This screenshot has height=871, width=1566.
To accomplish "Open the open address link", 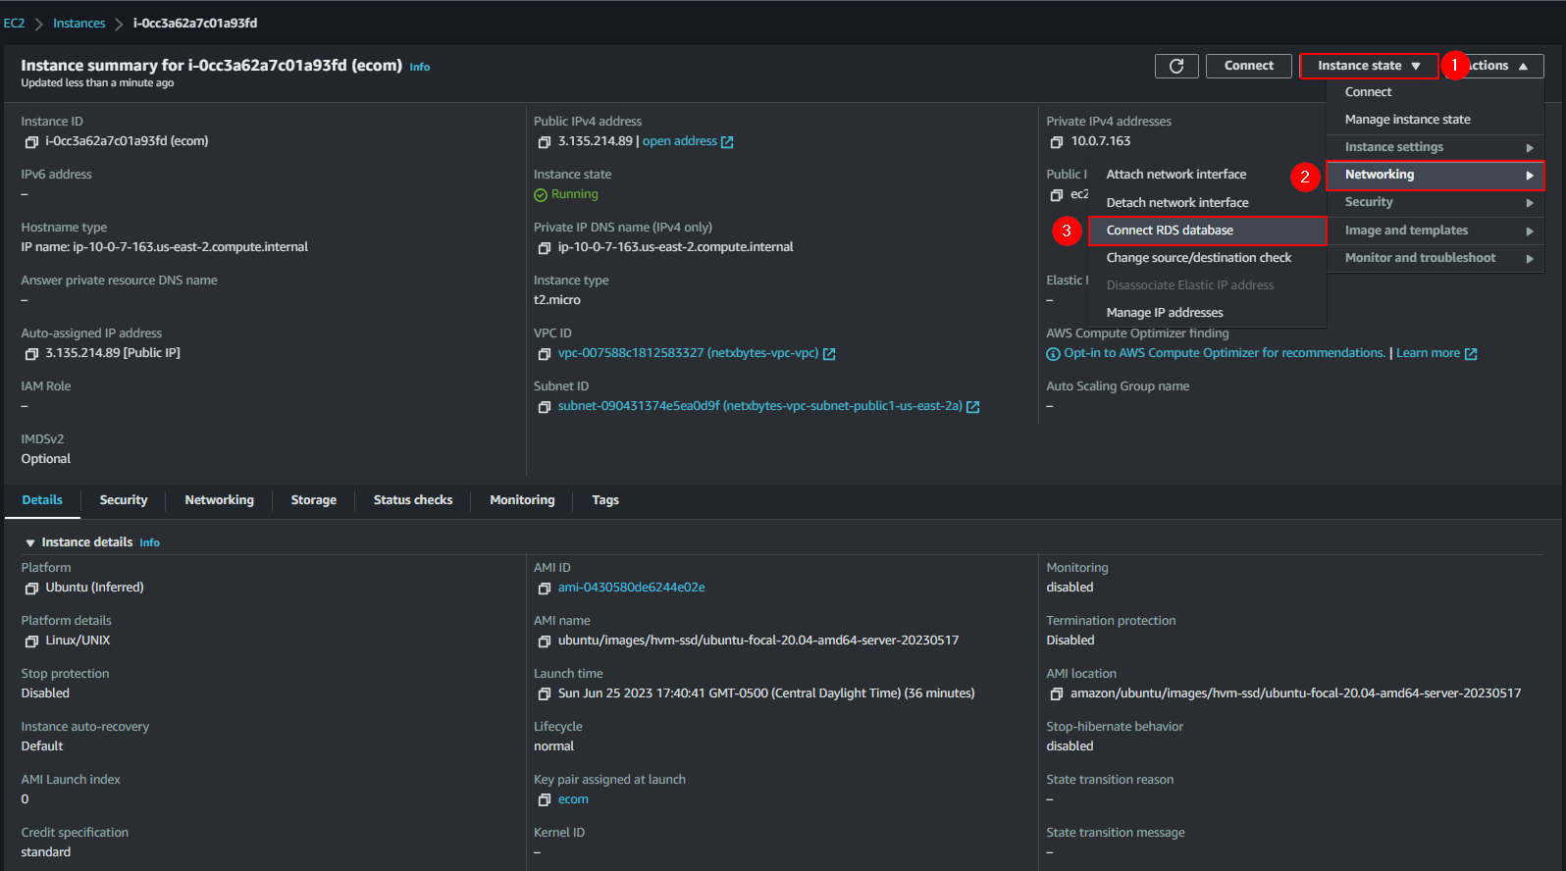I will click(x=680, y=141).
